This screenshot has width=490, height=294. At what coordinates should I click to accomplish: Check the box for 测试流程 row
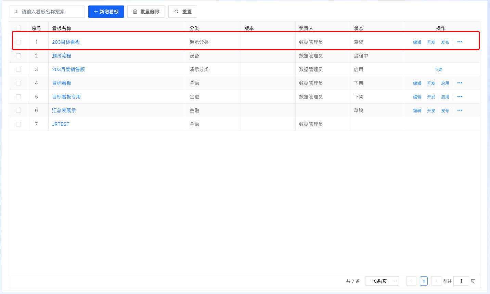(18, 56)
